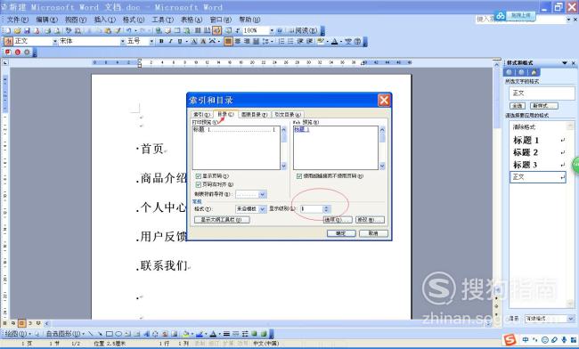Click the 新样式 button in styles pane

pyautogui.click(x=544, y=106)
